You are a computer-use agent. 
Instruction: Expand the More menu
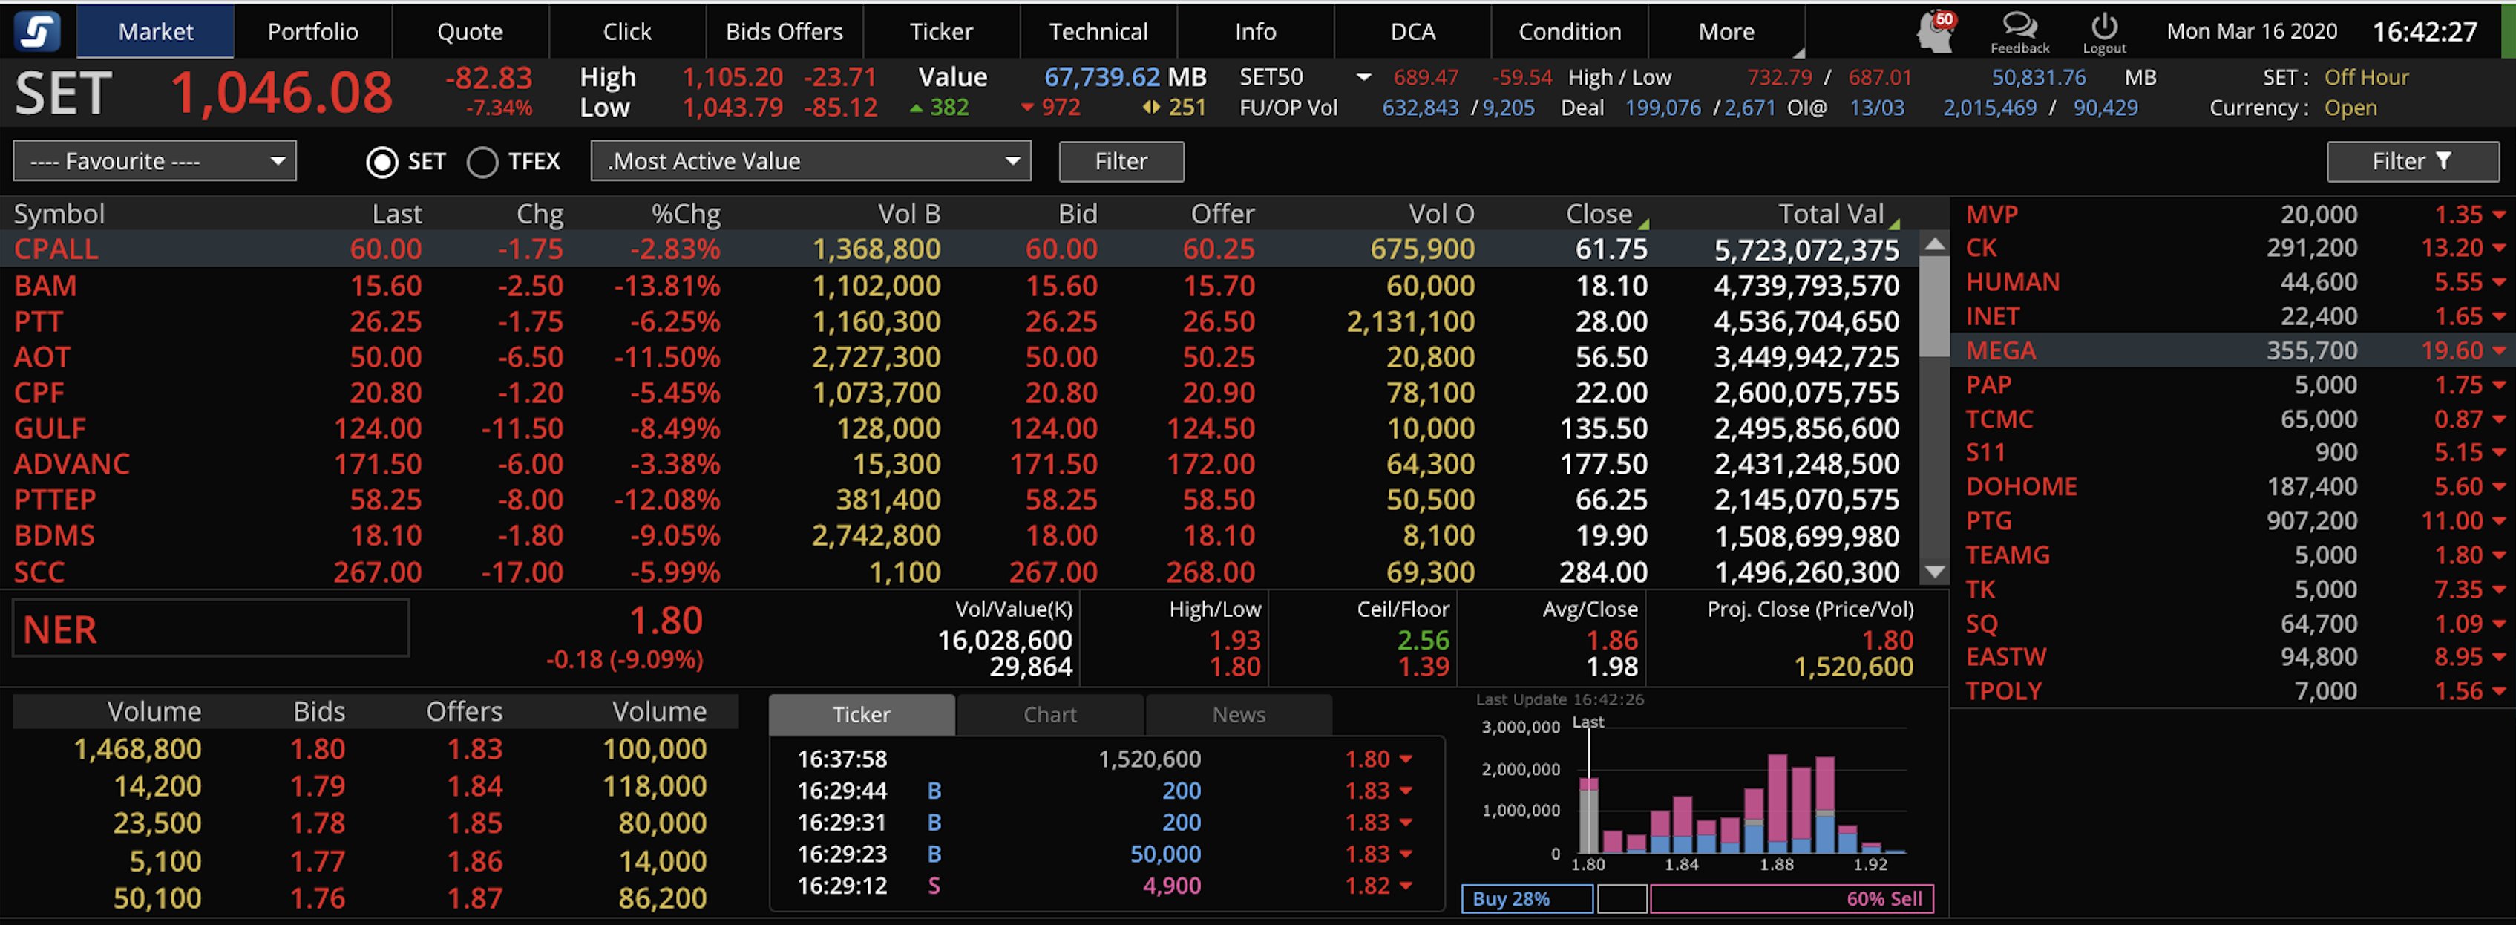point(1726,31)
